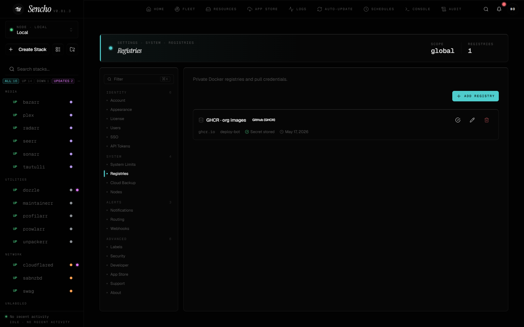Open Auto-Update
Viewport: 524px width, 327px height.
tap(335, 9)
